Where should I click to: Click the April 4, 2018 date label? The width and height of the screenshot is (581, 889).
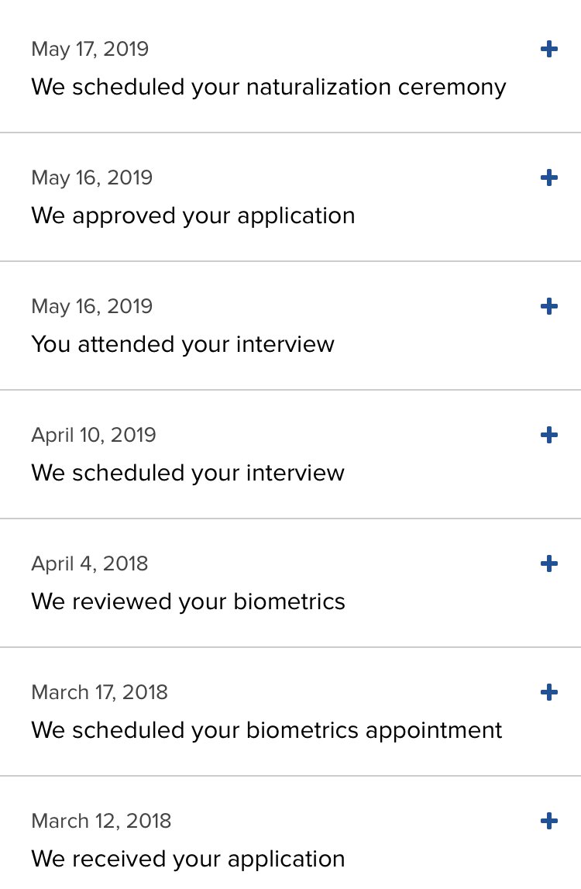click(x=90, y=564)
